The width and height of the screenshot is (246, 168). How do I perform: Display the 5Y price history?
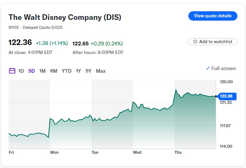88,71
